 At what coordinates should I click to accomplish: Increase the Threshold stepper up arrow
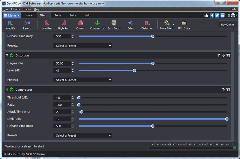pyautogui.click(x=73, y=96)
